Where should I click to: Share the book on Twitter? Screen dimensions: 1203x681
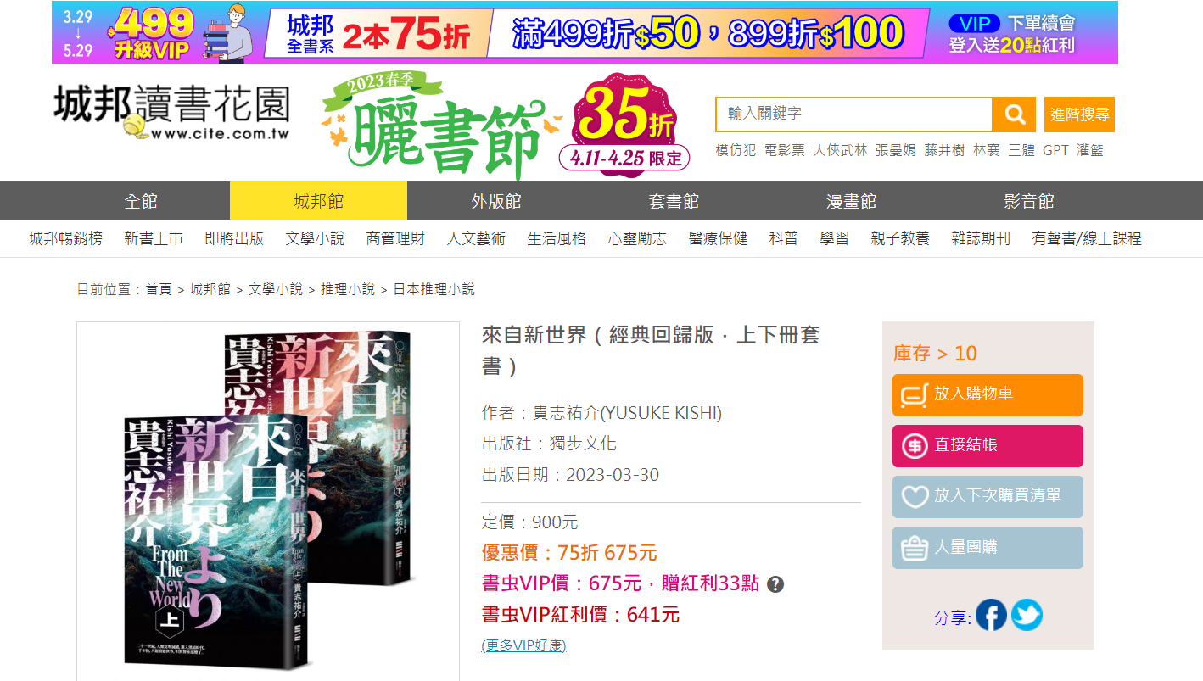(x=1027, y=615)
